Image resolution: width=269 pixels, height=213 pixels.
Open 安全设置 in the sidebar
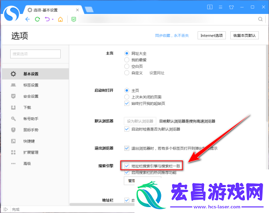[x=36, y=96]
